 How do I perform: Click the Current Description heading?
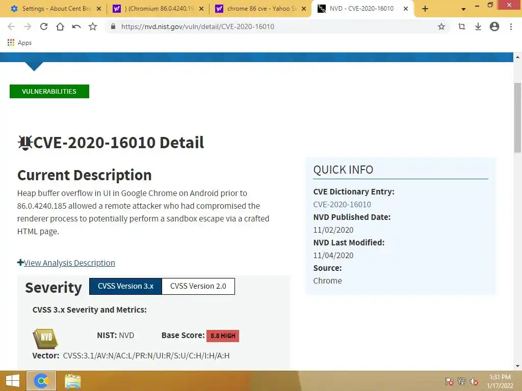[x=84, y=175]
